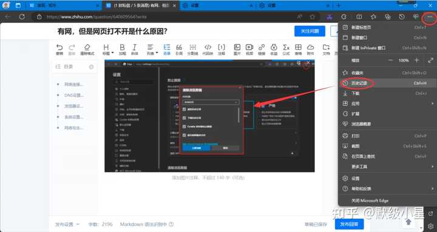
Task: Insert a code block (代码块)
Action: (x=208, y=50)
